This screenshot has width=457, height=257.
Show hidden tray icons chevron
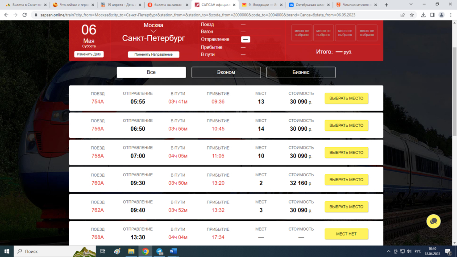click(389, 251)
